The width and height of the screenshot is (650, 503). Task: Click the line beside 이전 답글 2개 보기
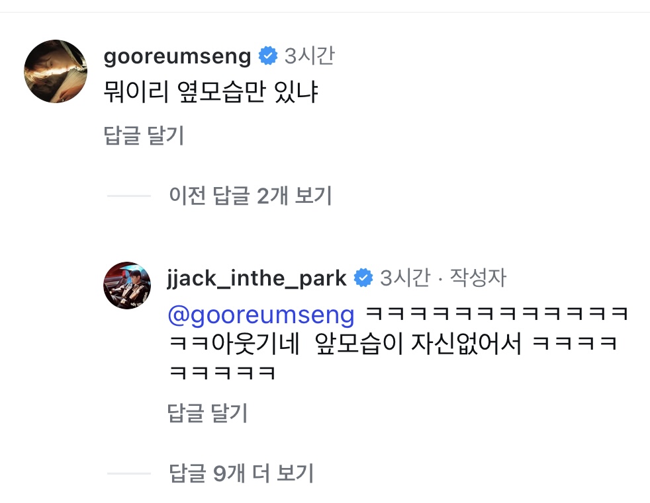(x=129, y=196)
